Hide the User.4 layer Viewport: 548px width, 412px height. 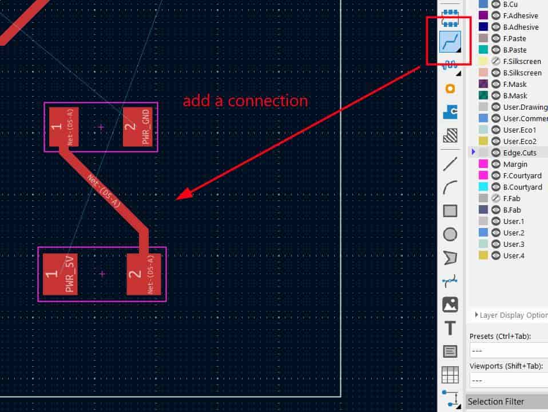click(496, 255)
